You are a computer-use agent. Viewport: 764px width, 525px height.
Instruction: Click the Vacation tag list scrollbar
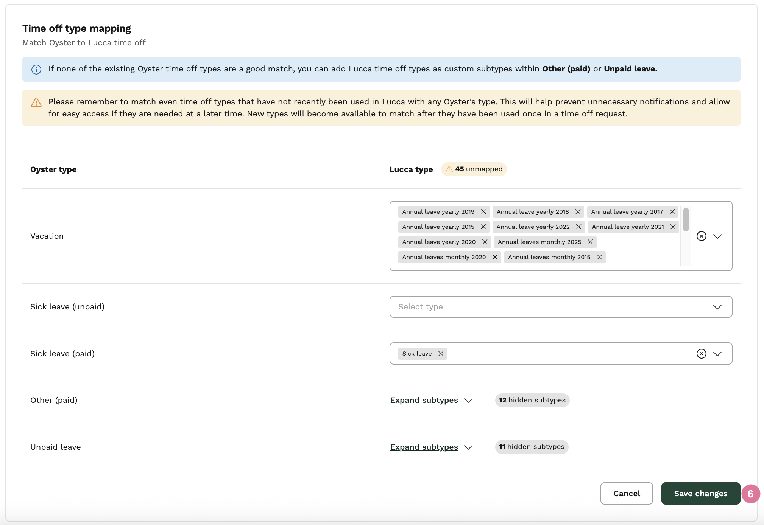(x=686, y=220)
